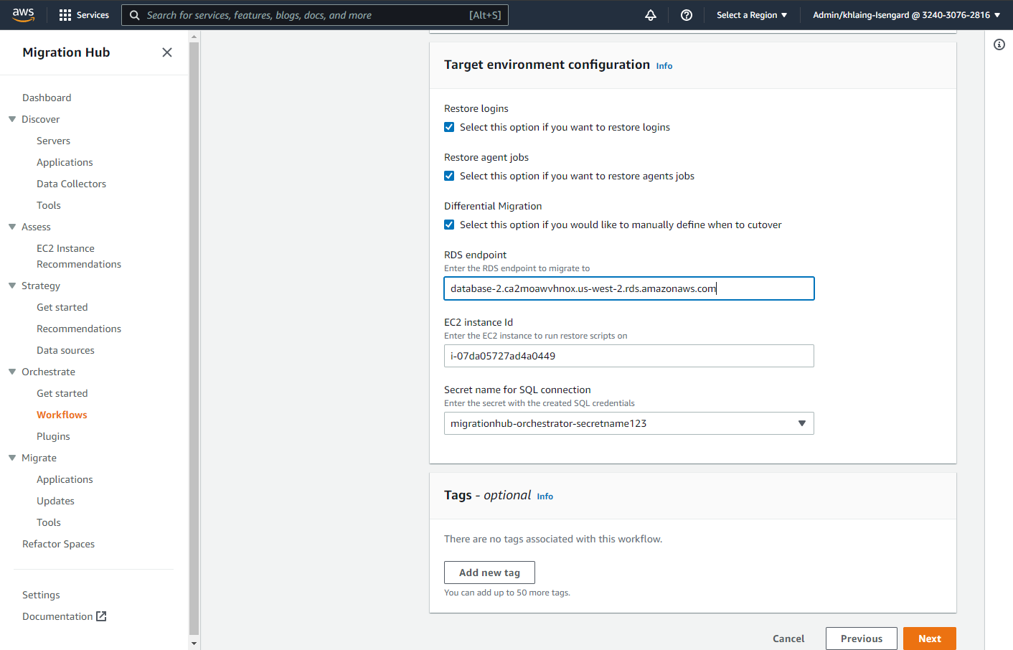
Task: Focus the EC2 instance Id field
Action: [x=629, y=356]
